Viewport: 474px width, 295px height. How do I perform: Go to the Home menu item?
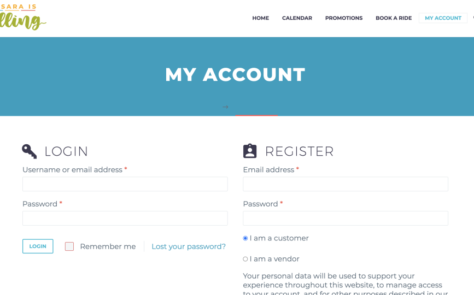(x=260, y=18)
